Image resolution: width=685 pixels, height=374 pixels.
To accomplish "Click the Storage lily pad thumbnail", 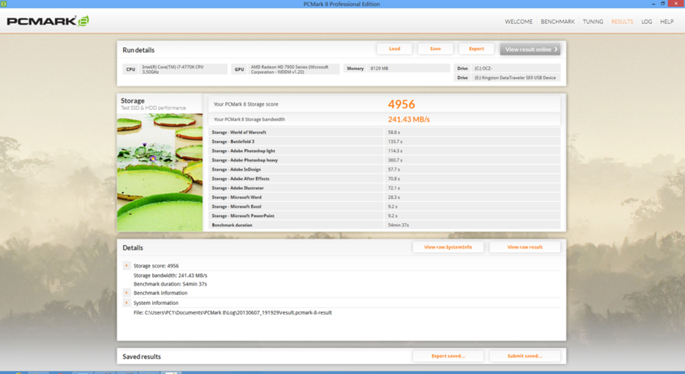I will pos(160,172).
